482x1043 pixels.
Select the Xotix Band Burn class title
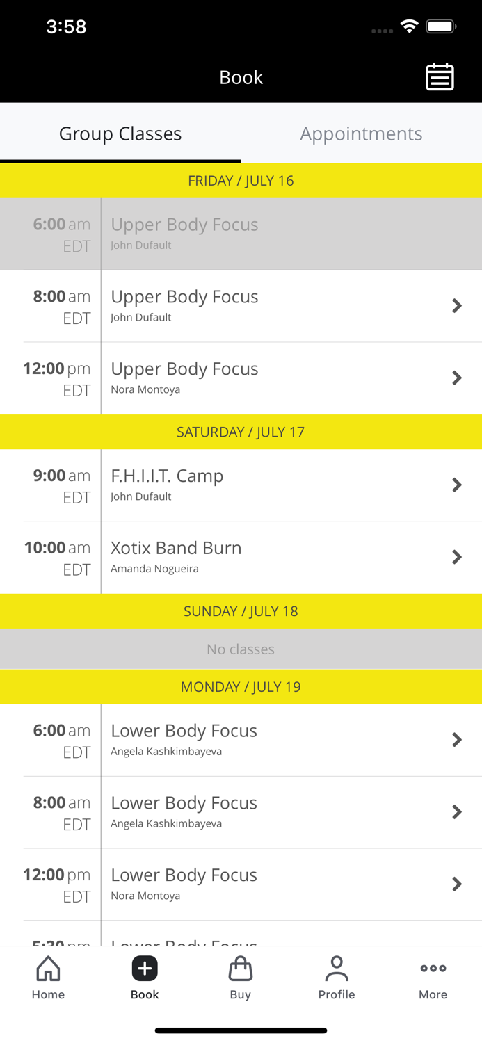point(177,548)
